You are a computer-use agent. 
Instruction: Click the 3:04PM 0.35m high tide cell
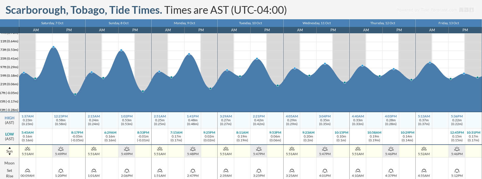325,120
